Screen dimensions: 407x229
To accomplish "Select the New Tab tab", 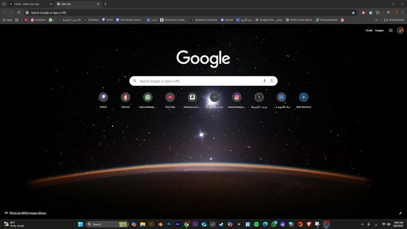I will coord(78,4).
